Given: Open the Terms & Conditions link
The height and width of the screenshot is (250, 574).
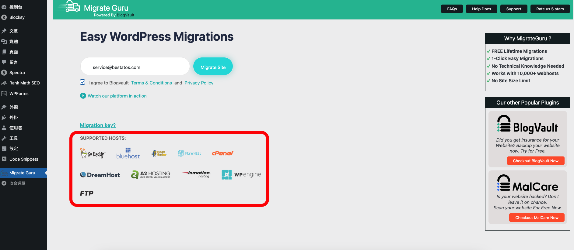Looking at the screenshot, I should 152,83.
